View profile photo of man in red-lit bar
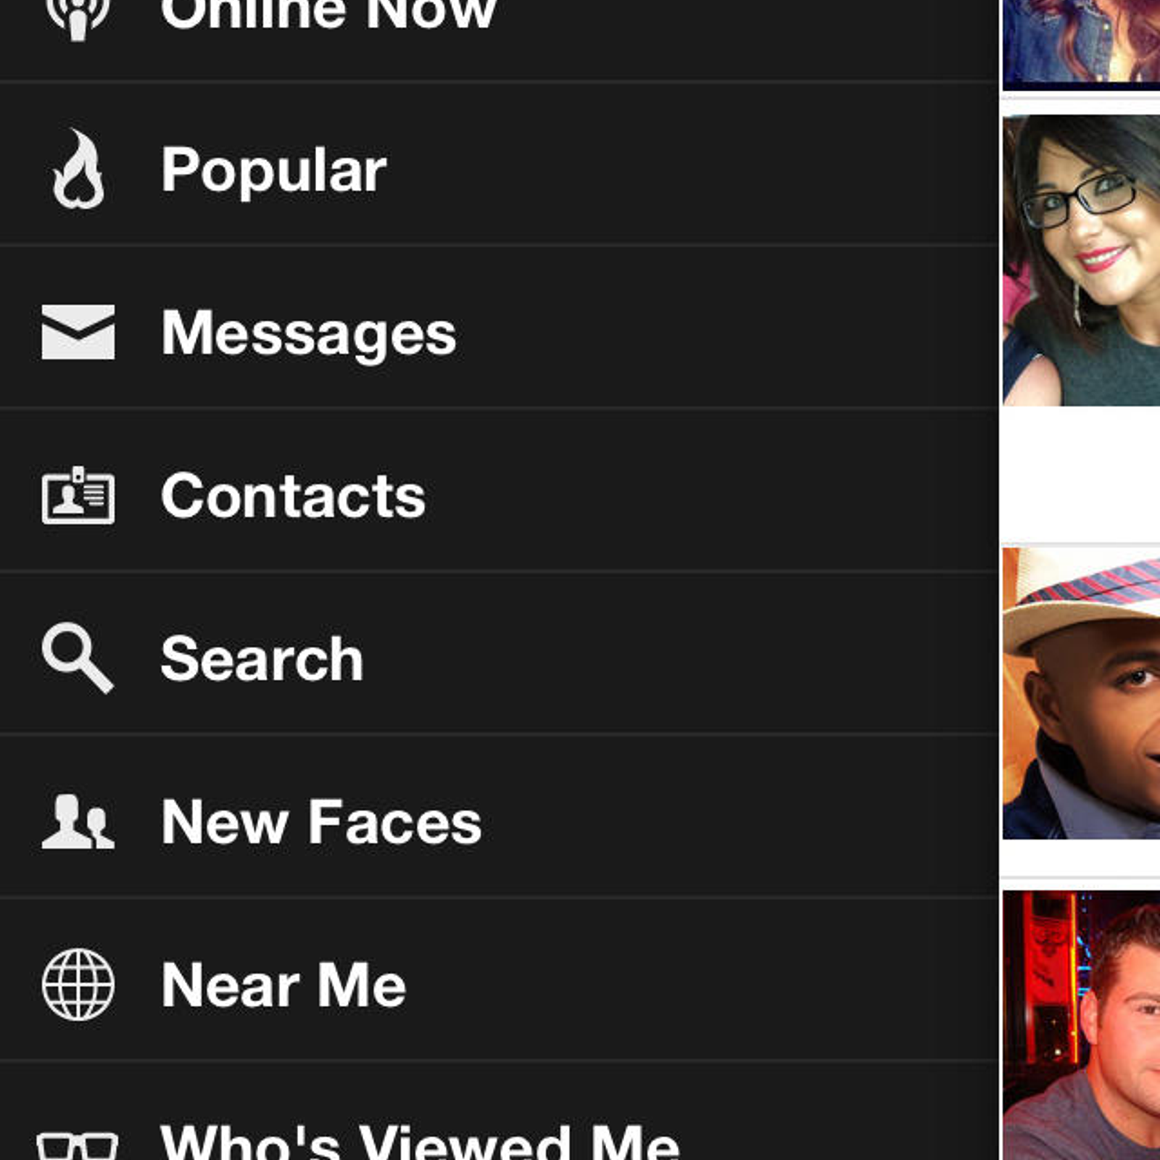The width and height of the screenshot is (1160, 1160). tap(1081, 1025)
